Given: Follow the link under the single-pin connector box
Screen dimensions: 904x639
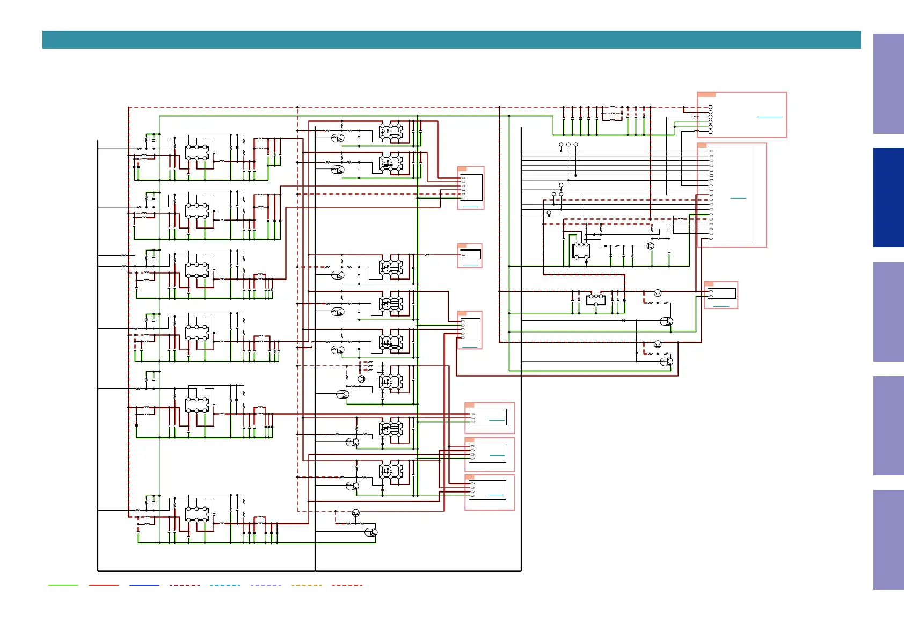Looking at the screenshot, I should (x=470, y=266).
